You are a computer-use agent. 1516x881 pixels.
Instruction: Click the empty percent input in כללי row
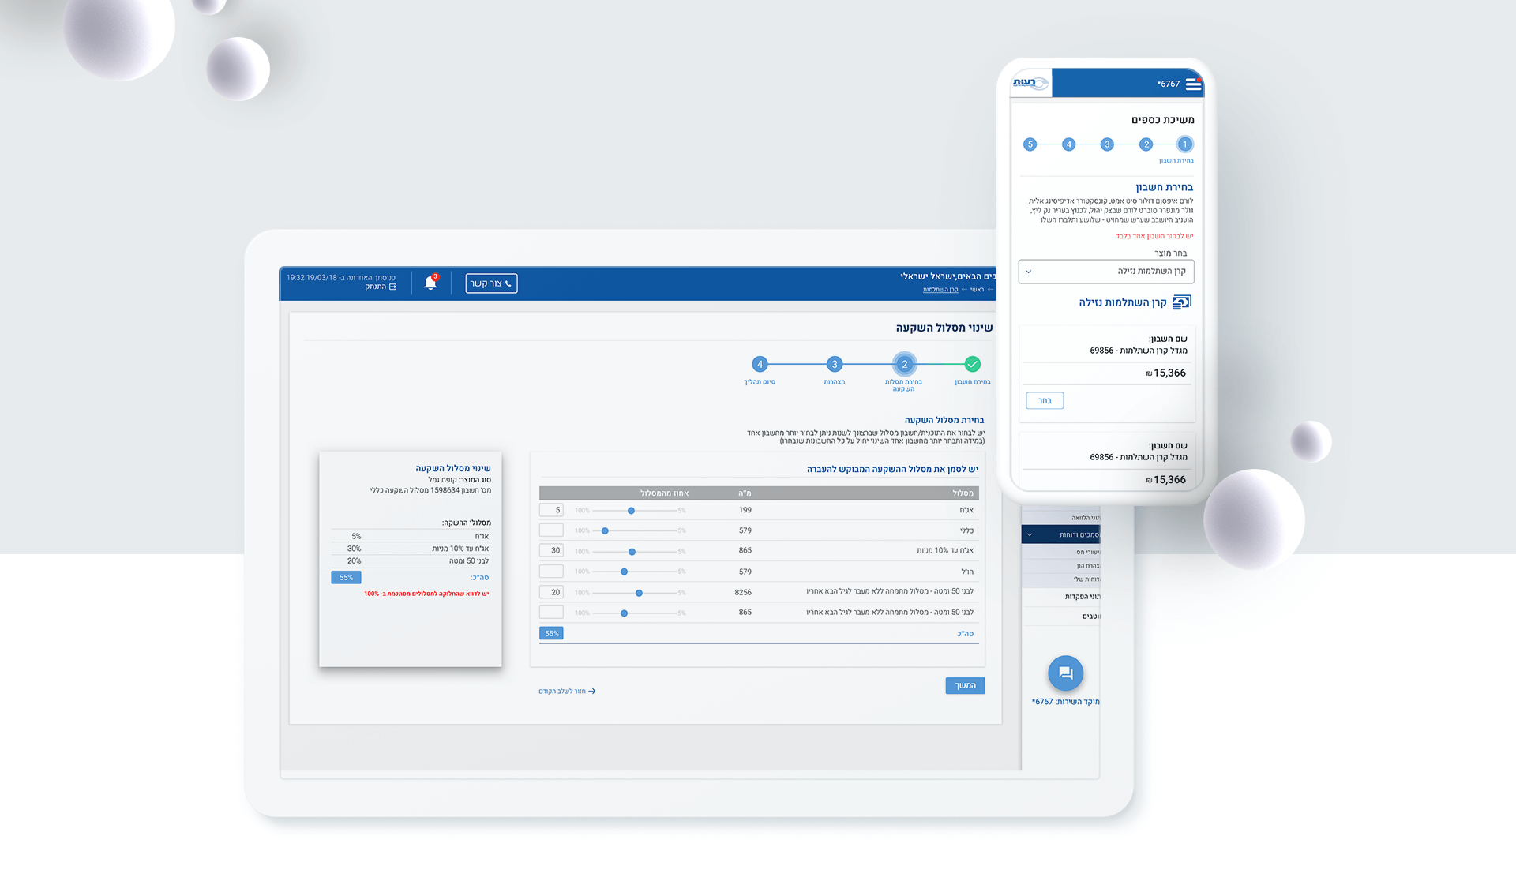[551, 530]
